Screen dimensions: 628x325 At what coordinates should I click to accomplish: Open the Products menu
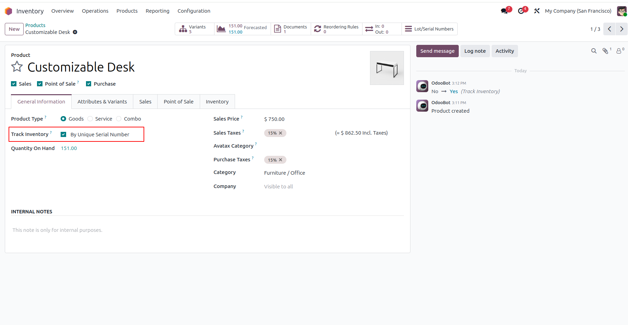[127, 11]
